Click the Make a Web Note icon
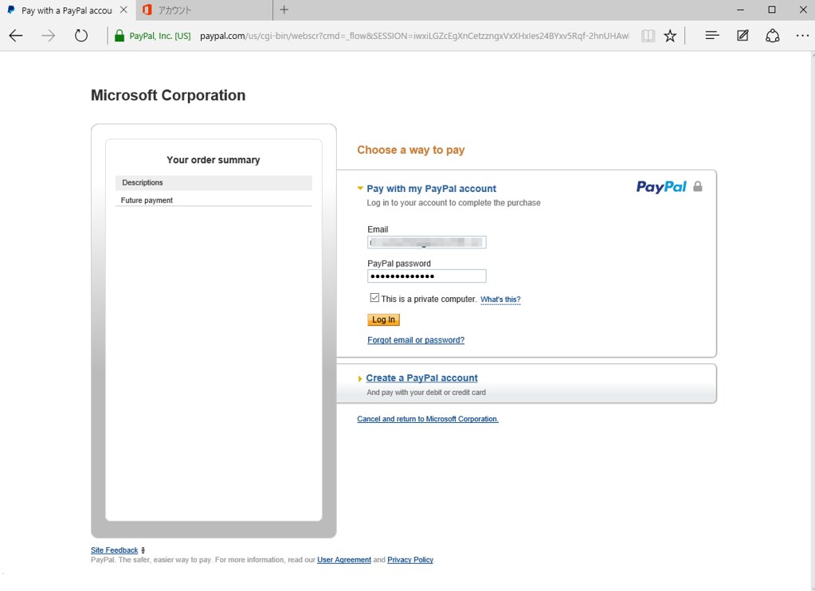This screenshot has height=591, width=815. click(x=743, y=35)
